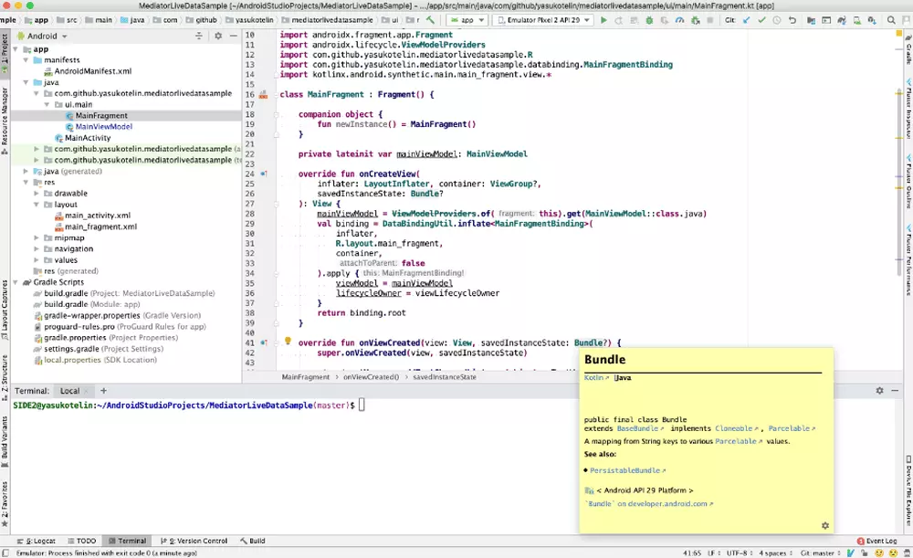This screenshot has width=913, height=558.
Task: Click the Git Commit checkmark icon
Action: pos(762,20)
